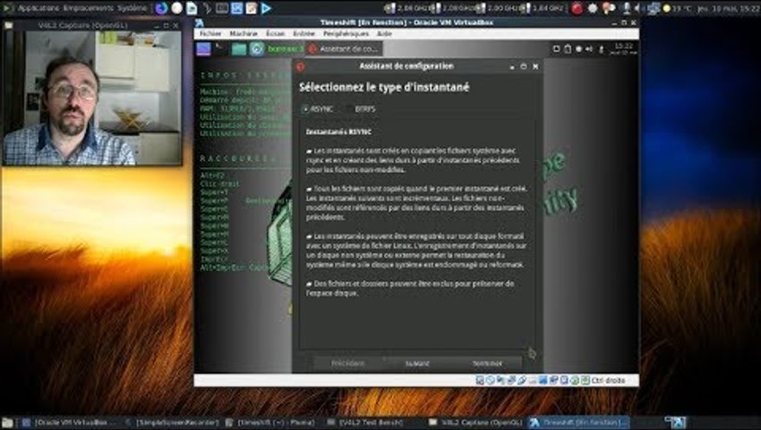The image size is (761, 430).
Task: Open the Machine menu in VirtualBox
Action: [x=244, y=33]
